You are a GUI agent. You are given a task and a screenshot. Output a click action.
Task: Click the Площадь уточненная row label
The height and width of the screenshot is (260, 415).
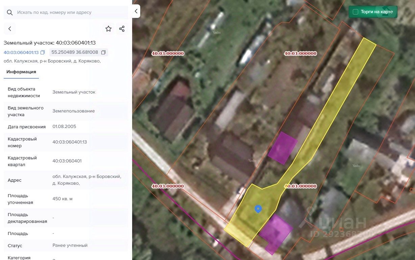[21, 199]
